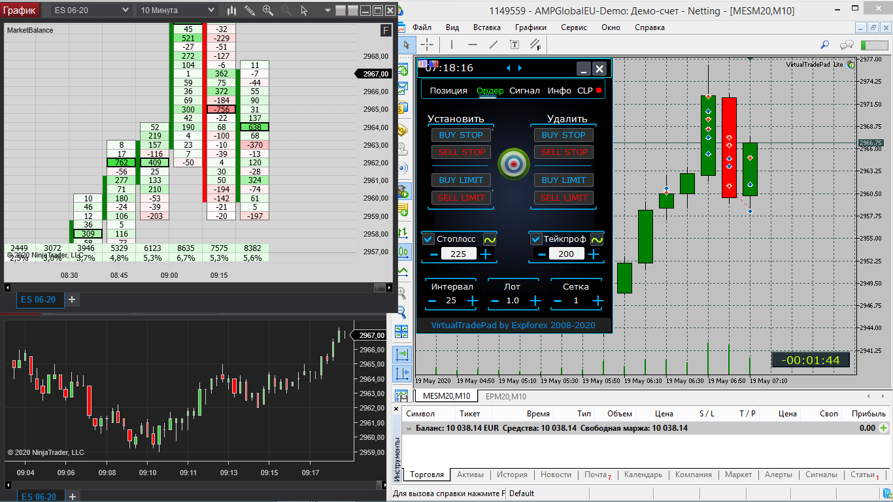Open the Файл menu
Image resolution: width=893 pixels, height=502 pixels.
[422, 27]
